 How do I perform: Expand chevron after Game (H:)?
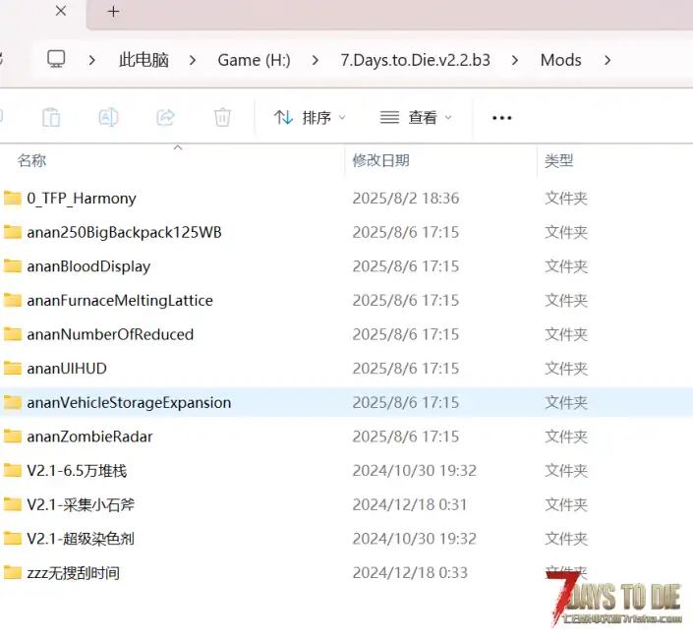pyautogui.click(x=316, y=60)
